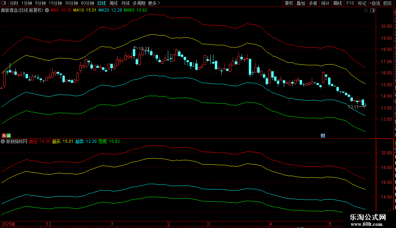
Task: Click the 标记 mark button
Action: coord(362,3)
